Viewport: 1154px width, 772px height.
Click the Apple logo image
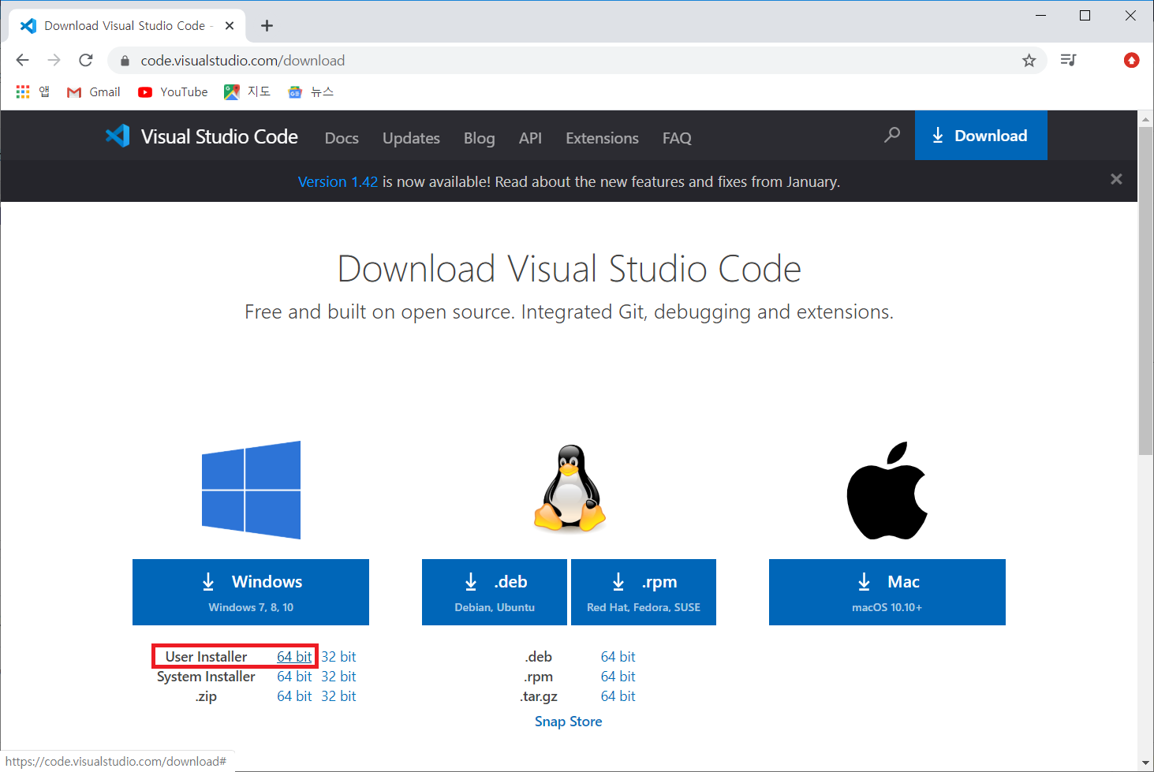[887, 490]
